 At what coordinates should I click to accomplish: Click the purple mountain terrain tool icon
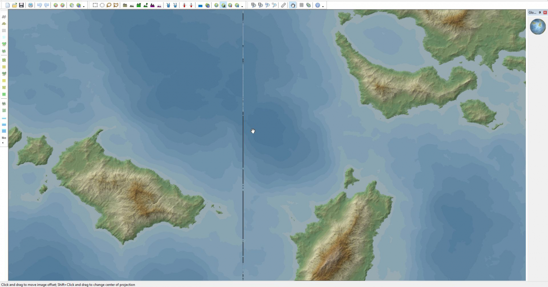click(x=152, y=5)
